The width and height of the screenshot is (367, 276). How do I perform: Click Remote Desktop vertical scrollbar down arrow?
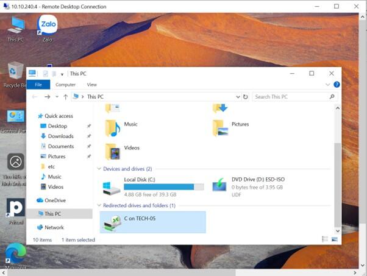pyautogui.click(x=363, y=265)
